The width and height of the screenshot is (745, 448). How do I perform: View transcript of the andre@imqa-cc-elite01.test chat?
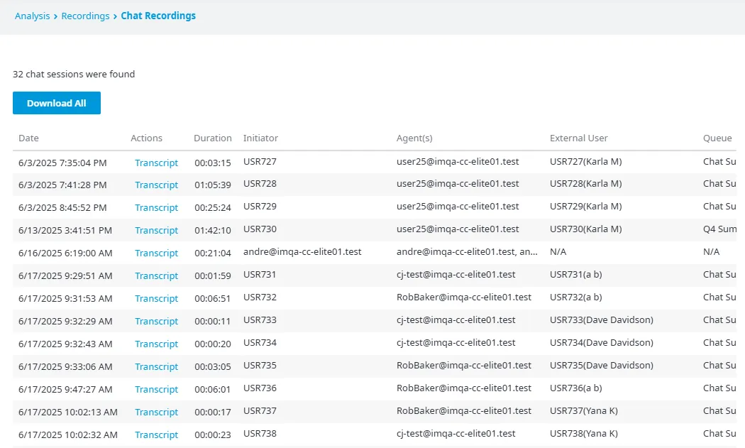pos(156,253)
